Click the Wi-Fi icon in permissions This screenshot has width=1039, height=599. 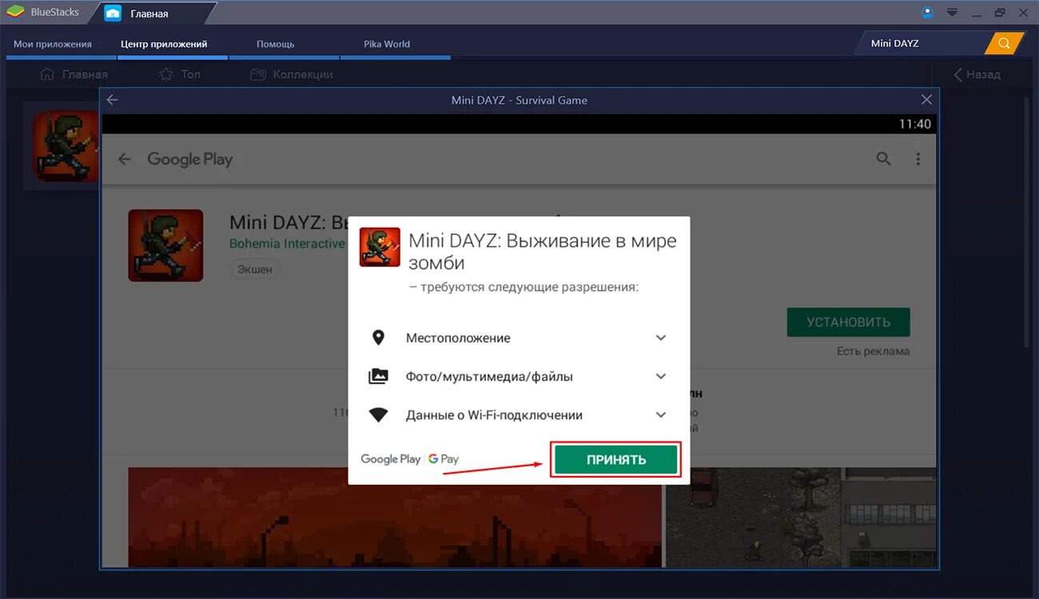[x=378, y=415]
